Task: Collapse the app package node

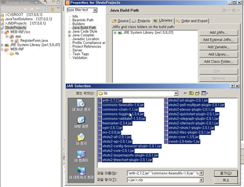Action: 7,37
